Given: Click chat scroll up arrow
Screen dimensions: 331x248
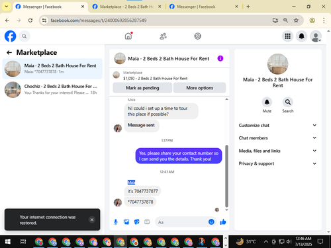Looking at the screenshot, I should 226,99.
